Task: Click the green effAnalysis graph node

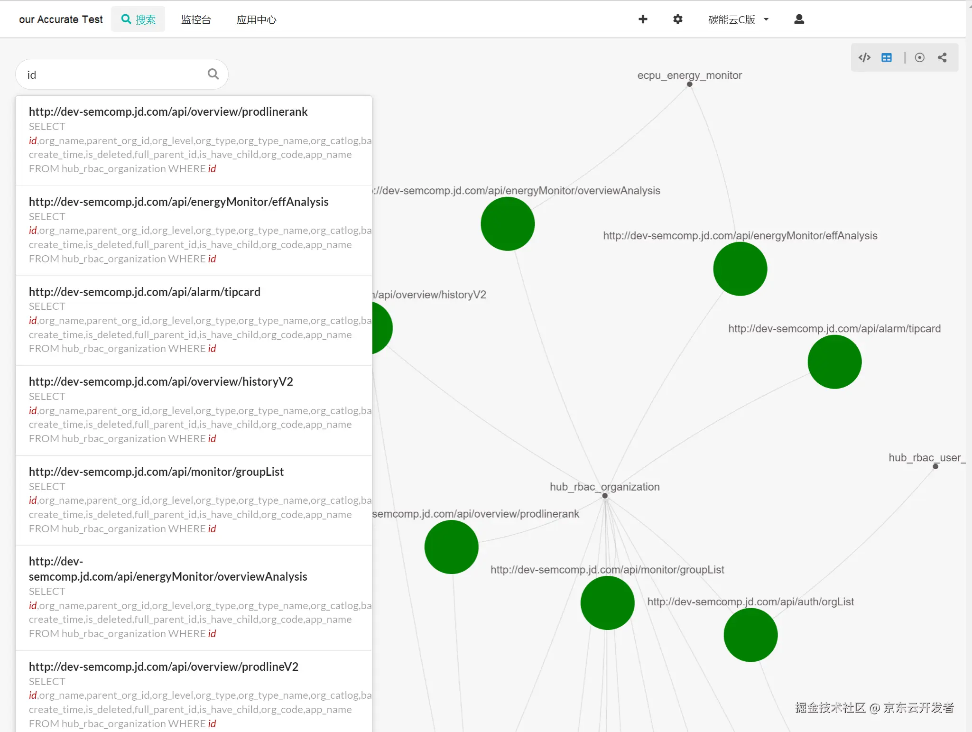Action: 740,269
